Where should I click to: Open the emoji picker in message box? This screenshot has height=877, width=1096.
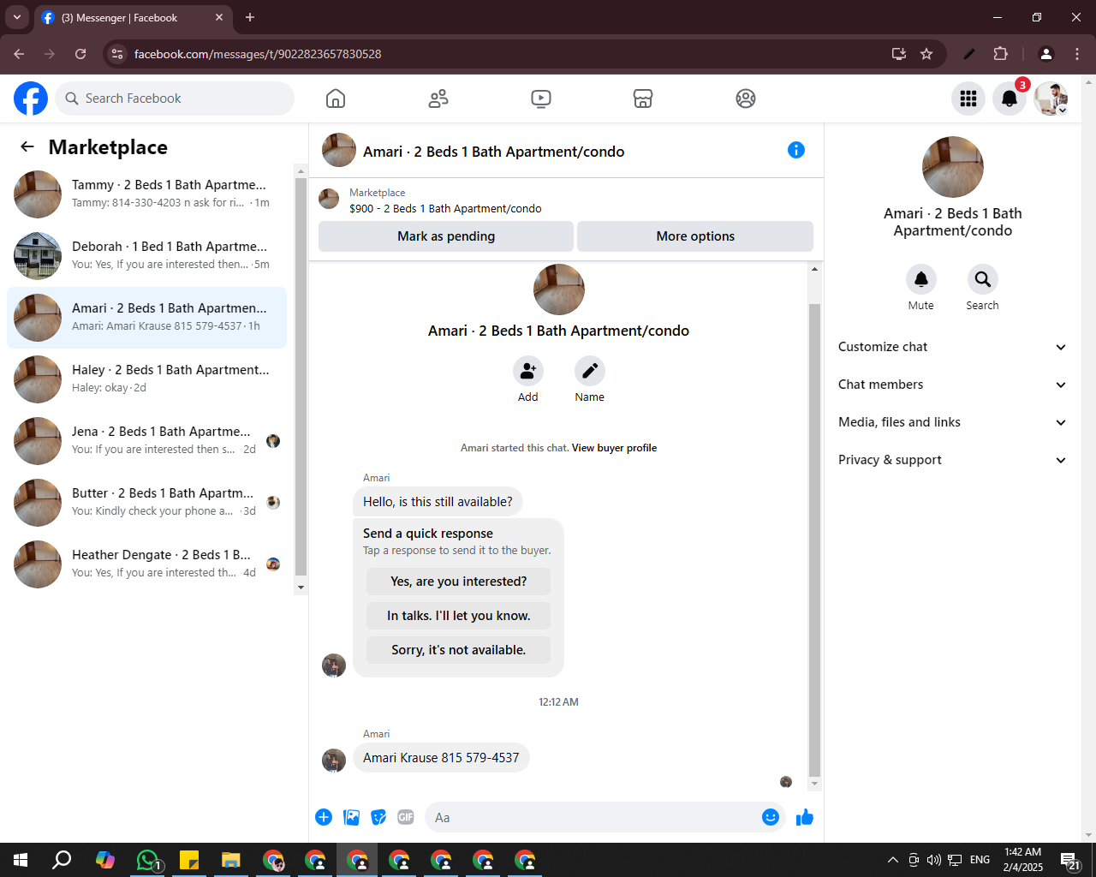[771, 817]
